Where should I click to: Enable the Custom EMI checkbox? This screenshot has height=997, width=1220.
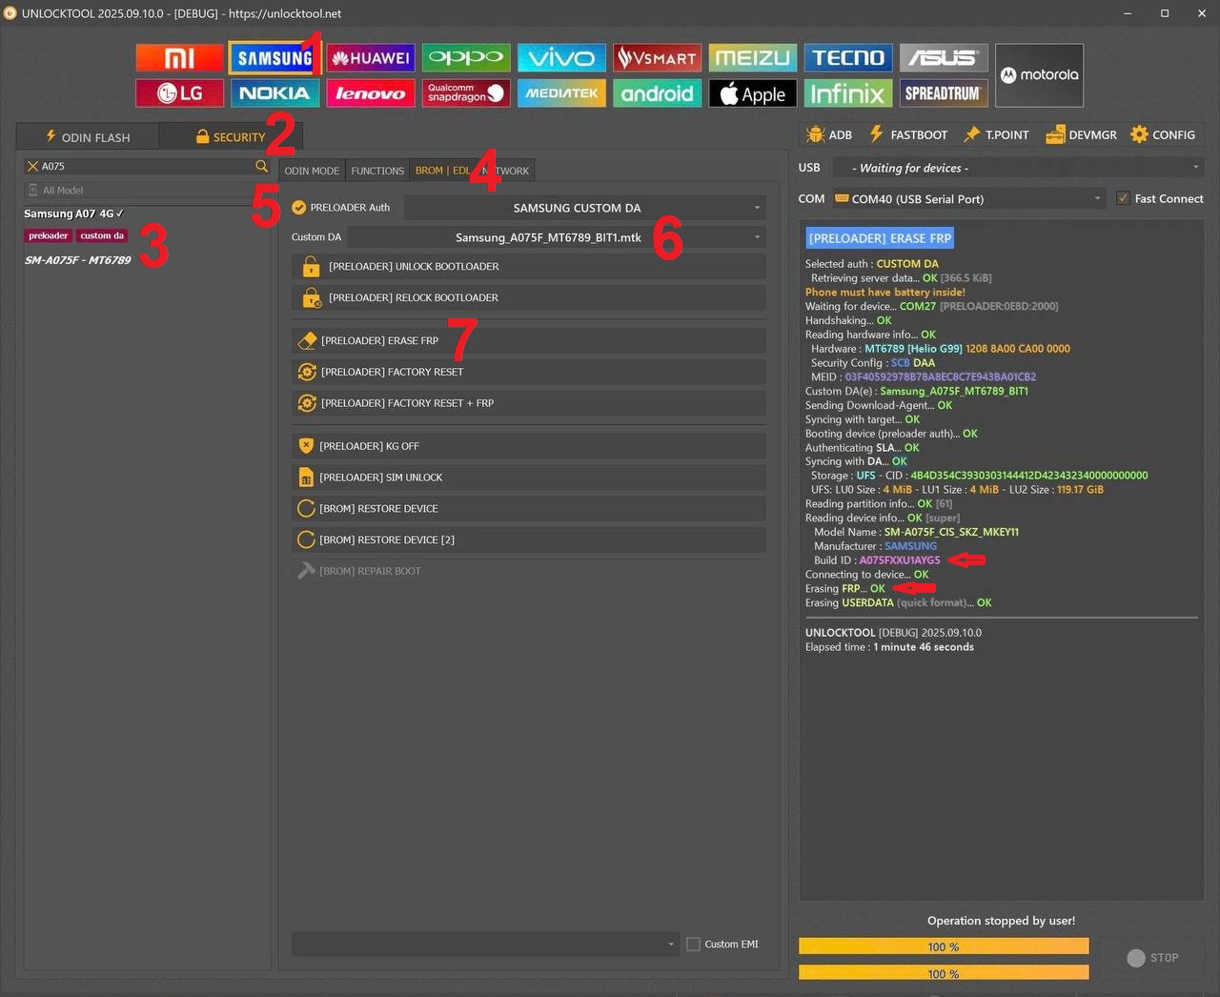694,944
